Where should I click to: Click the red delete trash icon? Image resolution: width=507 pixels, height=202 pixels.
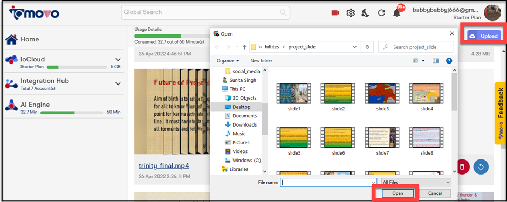tap(462, 167)
